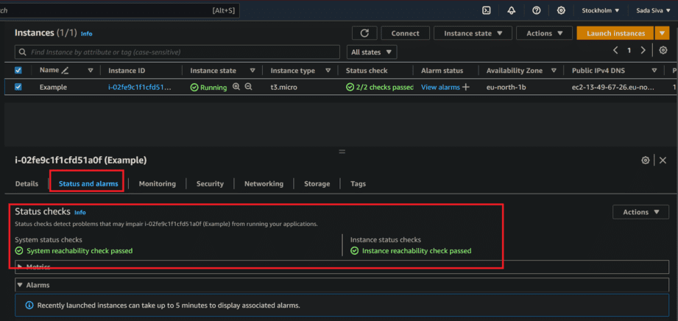The image size is (678, 321).
Task: Click the Example name cell
Action: click(x=53, y=87)
